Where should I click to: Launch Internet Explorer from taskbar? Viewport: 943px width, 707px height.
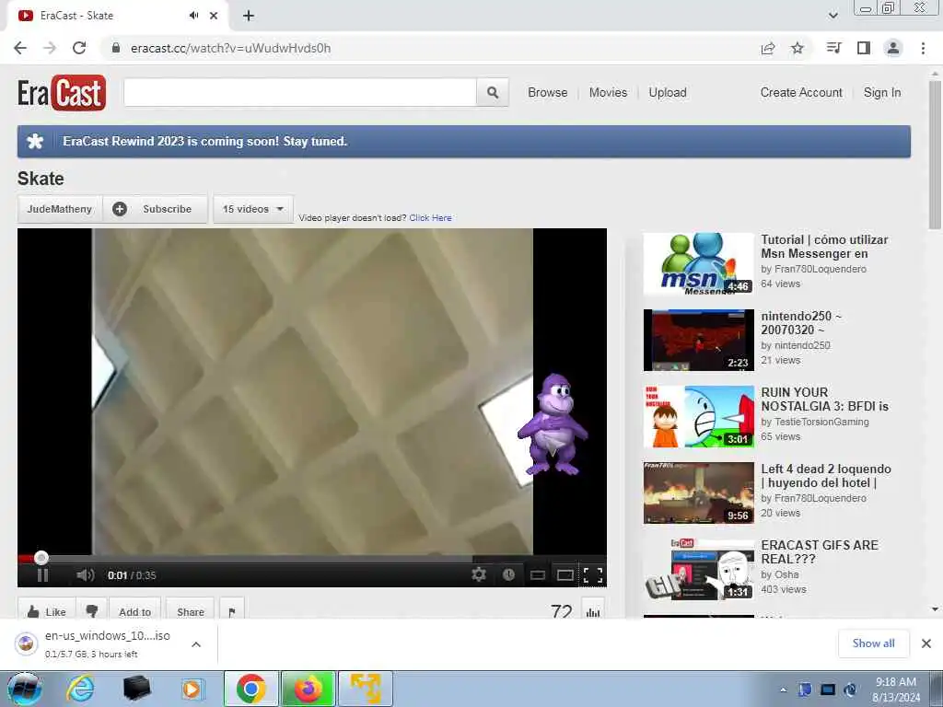click(80, 689)
